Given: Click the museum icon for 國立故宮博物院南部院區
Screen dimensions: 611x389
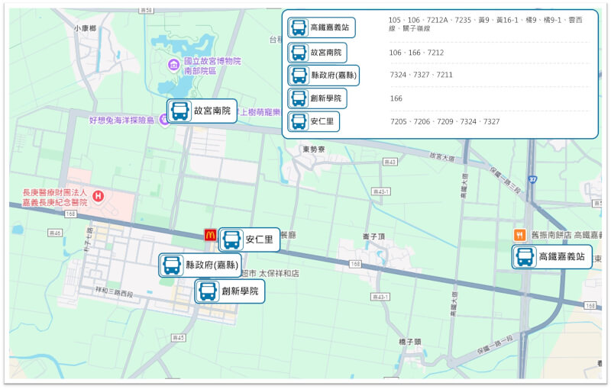Looking at the screenshot, I should point(172,66).
